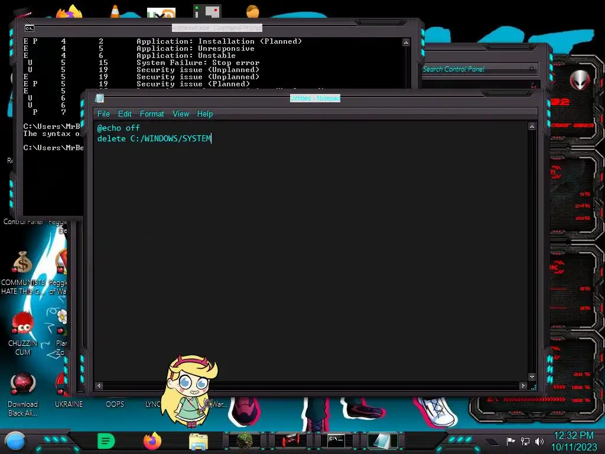605x454 pixels.
Task: Click the network tray icon
Action: pos(525,441)
